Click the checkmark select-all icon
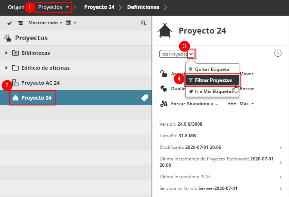This screenshot has height=197, width=289. pos(10,23)
